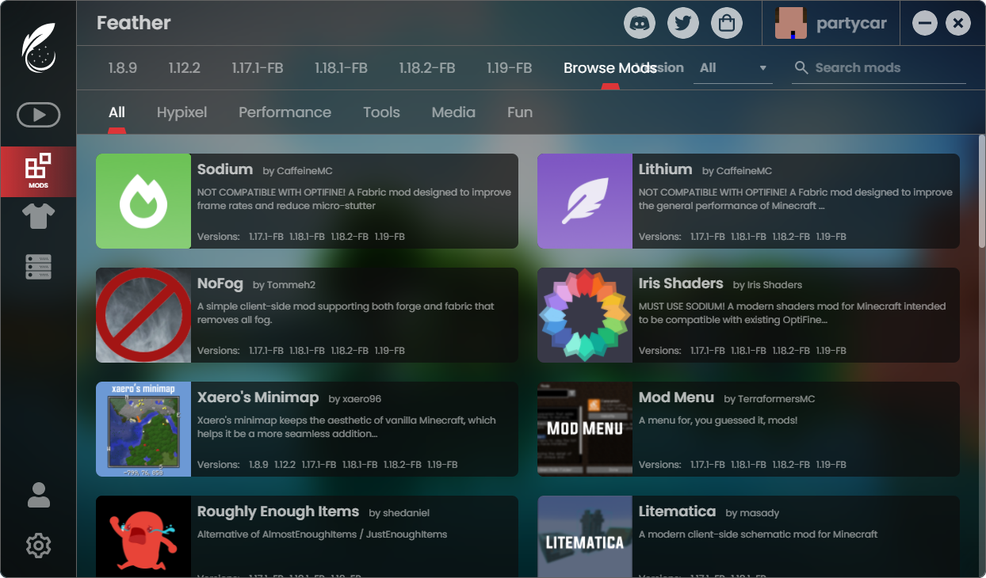Viewport: 986px width, 578px height.
Task: Click the vertical scrollbar of mod list
Action: (x=982, y=191)
